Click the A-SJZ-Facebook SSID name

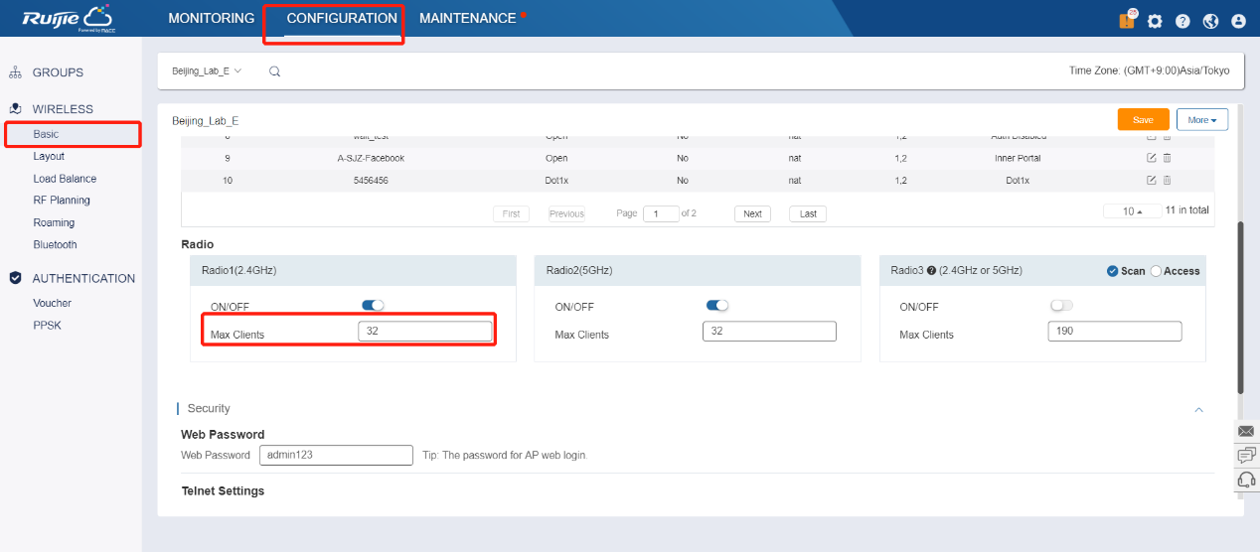point(371,158)
